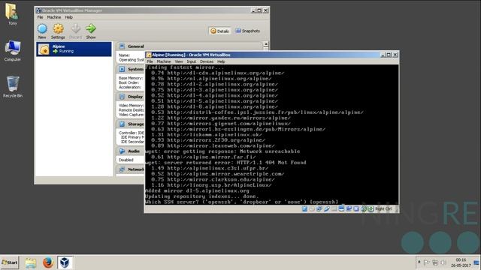Select the Computer desktop icon
Screen dimensions: 481x270
pyautogui.click(x=12, y=50)
